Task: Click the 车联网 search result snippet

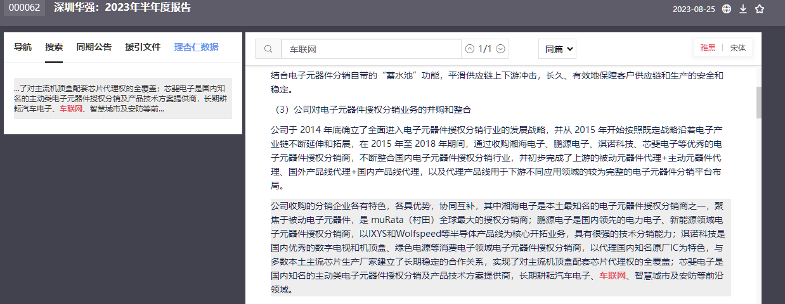Action: coord(123,99)
